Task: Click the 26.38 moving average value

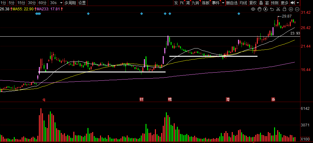Action: (x=5, y=9)
